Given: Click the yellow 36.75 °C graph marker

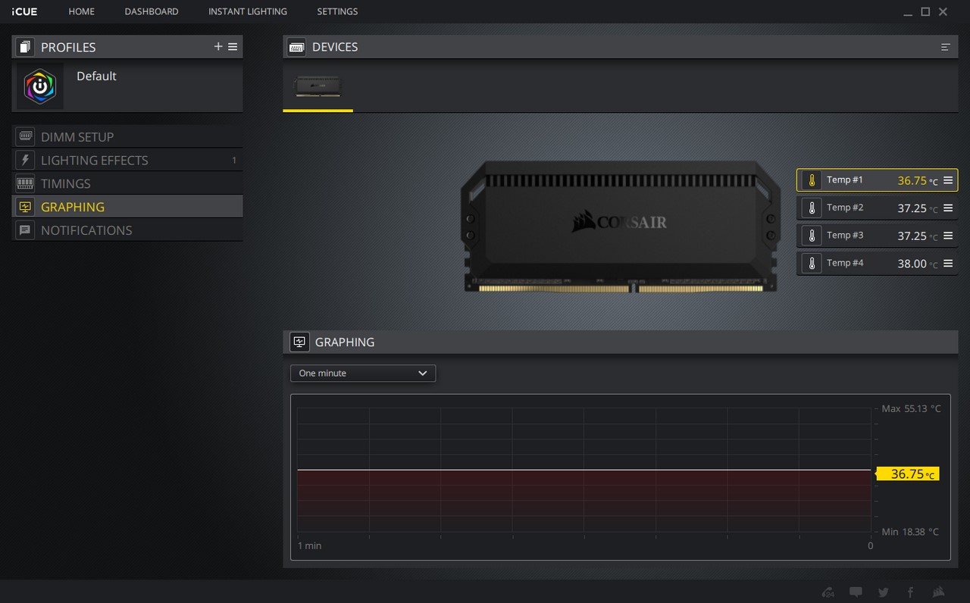Looking at the screenshot, I should pos(908,473).
